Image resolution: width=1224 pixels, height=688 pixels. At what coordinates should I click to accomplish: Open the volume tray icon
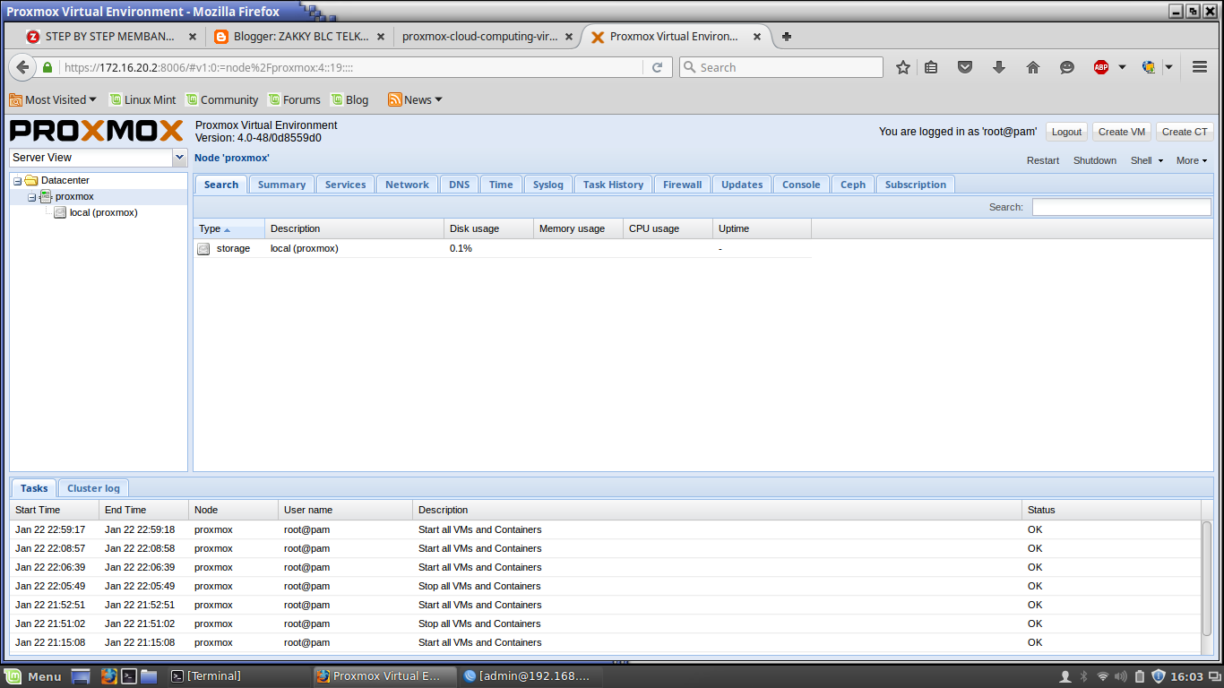tap(1121, 676)
